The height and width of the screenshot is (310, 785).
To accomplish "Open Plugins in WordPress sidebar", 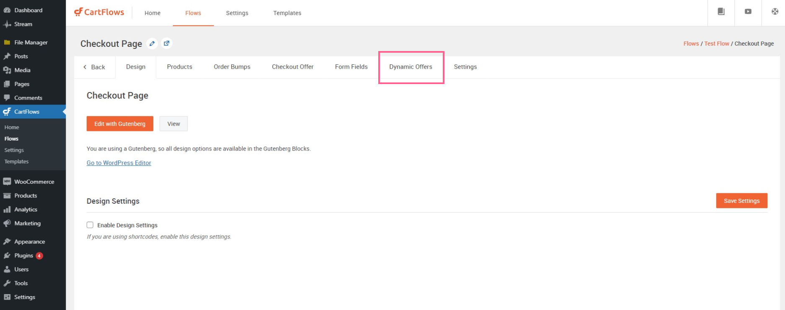I will (x=23, y=256).
